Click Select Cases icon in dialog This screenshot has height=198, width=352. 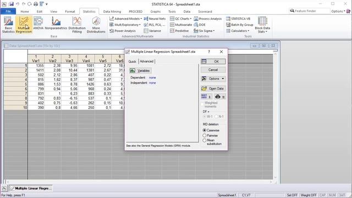pyautogui.click(x=206, y=97)
